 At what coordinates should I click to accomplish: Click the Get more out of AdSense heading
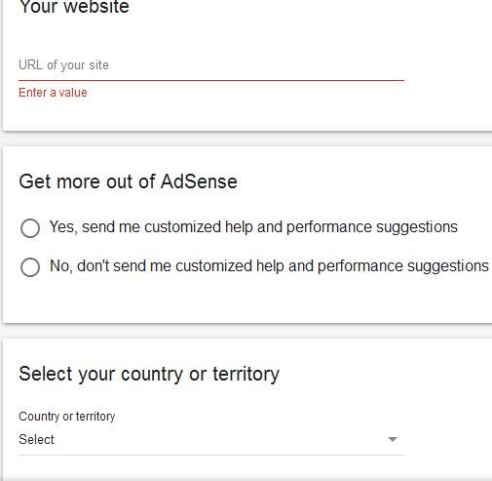click(128, 181)
